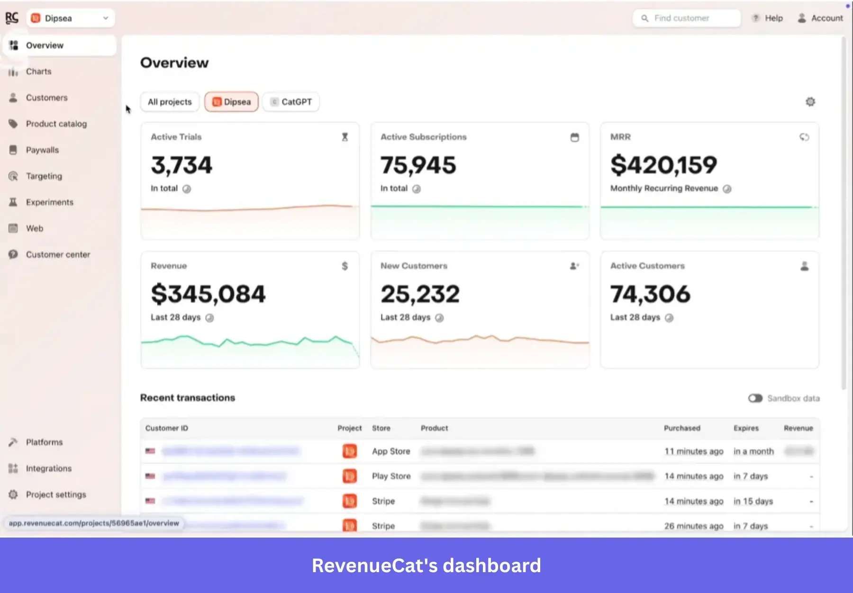Click the Active Trials hourglass icon
Viewport: 853px width, 593px height.
pyautogui.click(x=345, y=137)
